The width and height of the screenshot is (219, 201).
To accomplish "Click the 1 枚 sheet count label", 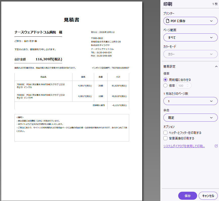I will point(215,4).
